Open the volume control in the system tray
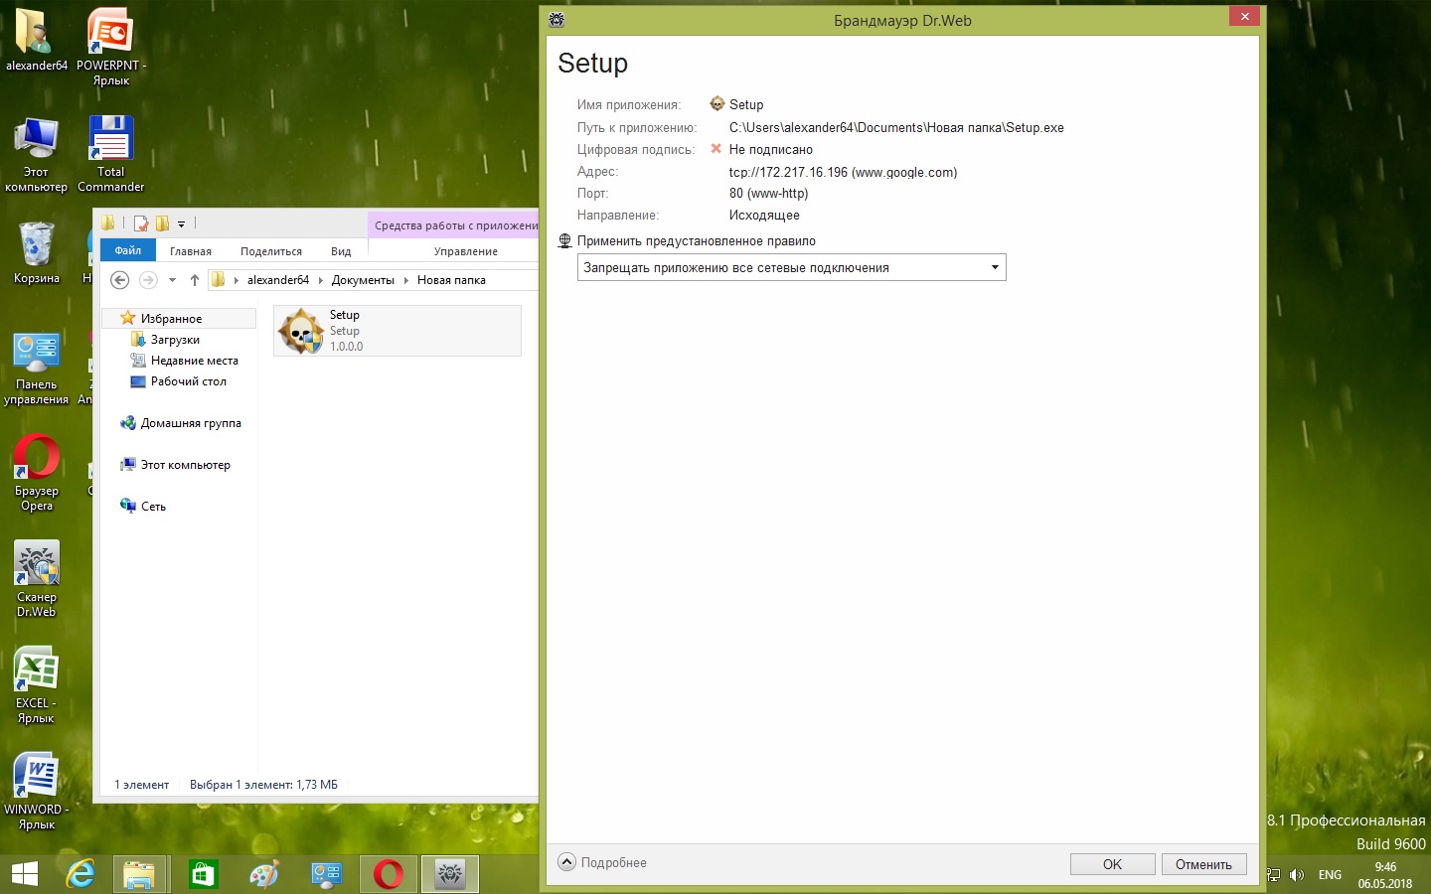Image resolution: width=1431 pixels, height=894 pixels. [1297, 875]
